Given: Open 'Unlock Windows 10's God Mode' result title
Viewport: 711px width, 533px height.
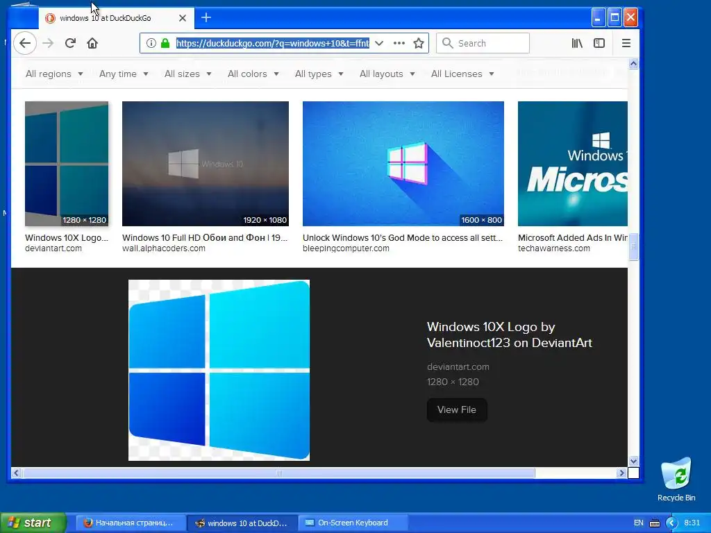Looking at the screenshot, I should (x=403, y=237).
